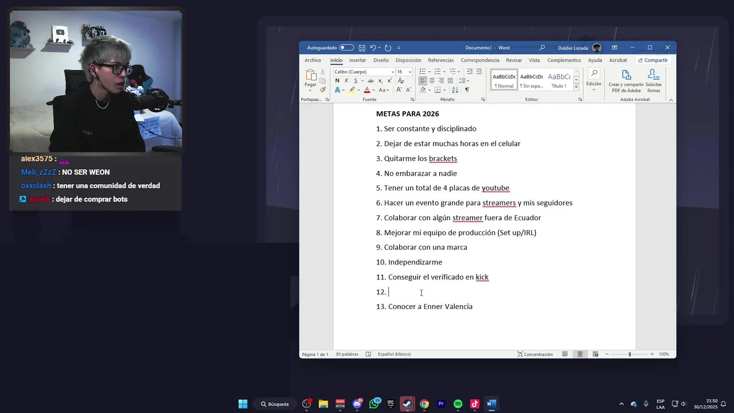Image resolution: width=734 pixels, height=413 pixels.
Task: Toggle superscript x² formatting
Action: coord(389,81)
